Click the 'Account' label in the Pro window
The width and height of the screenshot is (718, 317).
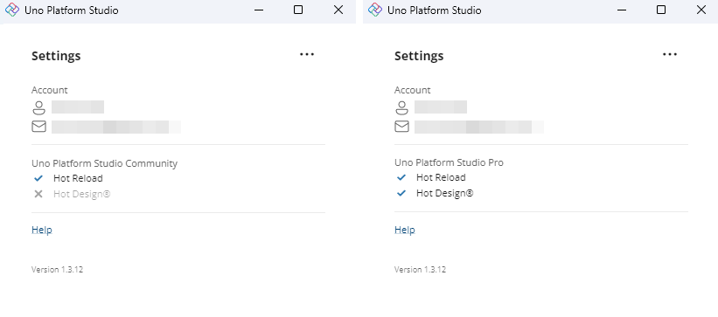[x=413, y=90]
